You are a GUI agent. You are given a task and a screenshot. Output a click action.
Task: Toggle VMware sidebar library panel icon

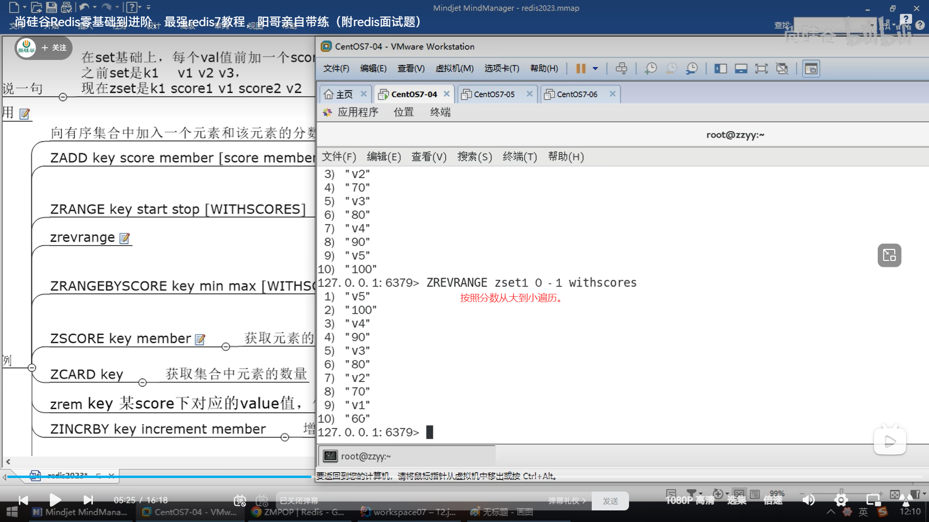click(x=720, y=69)
